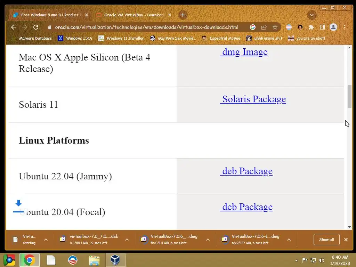Viewport: 356px width, 267px height.
Task: Click the forward navigation arrow
Action: [x=25, y=27]
